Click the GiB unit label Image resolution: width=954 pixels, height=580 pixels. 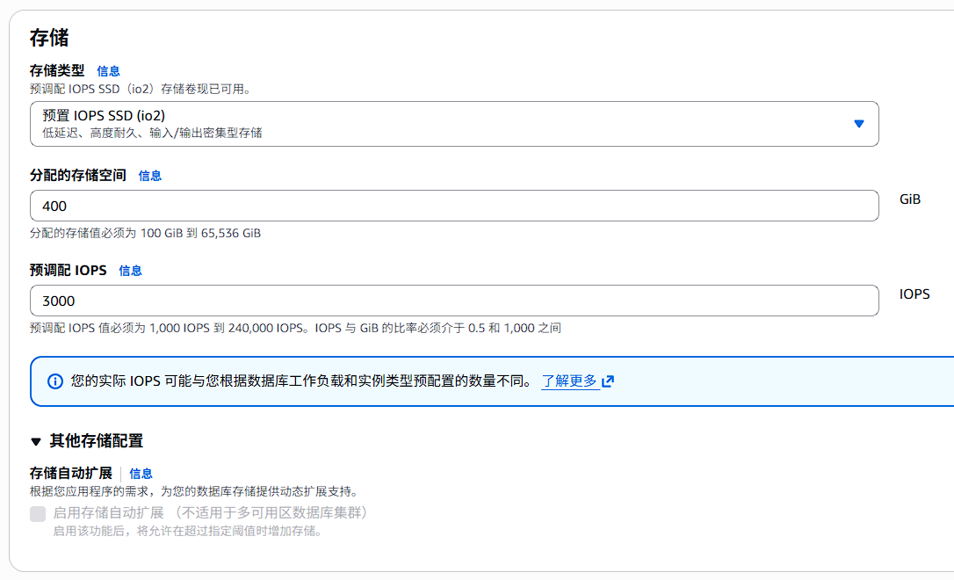910,199
